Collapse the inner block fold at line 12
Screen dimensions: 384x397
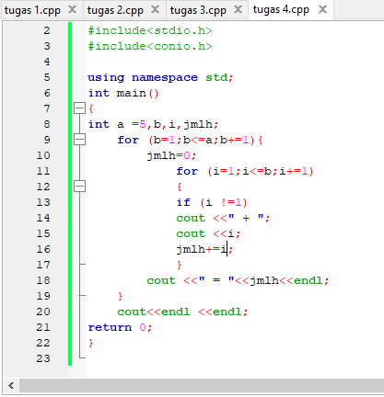(x=79, y=187)
